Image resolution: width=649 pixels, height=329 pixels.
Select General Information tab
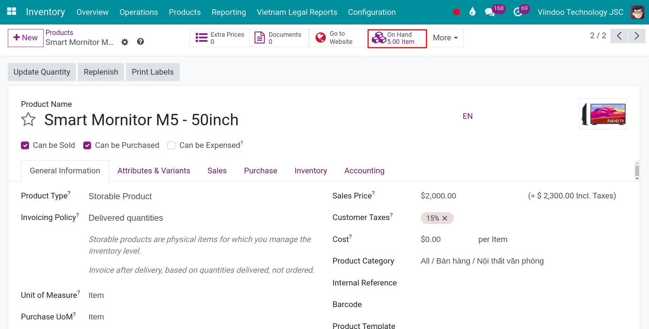coord(65,171)
